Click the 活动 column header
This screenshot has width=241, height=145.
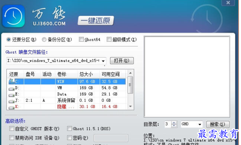(x=48, y=74)
